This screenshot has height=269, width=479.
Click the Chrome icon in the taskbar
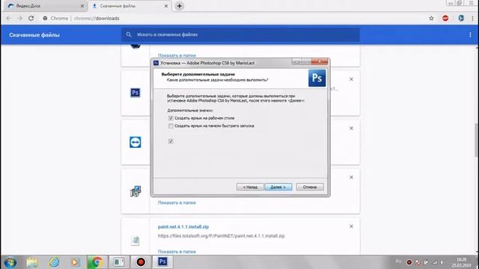coord(97,262)
